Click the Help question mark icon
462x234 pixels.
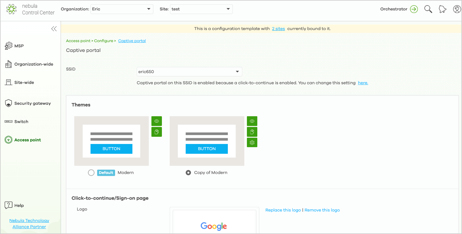coord(8,205)
